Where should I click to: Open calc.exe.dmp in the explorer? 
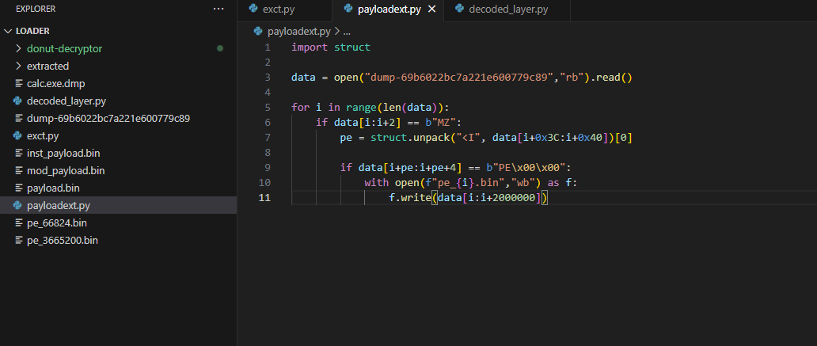pos(55,83)
